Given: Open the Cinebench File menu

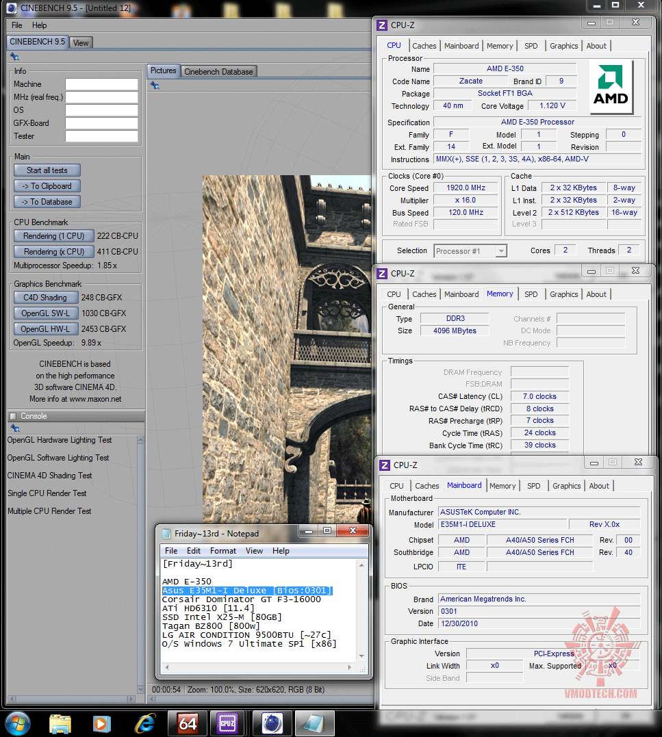Looking at the screenshot, I should pyautogui.click(x=16, y=25).
